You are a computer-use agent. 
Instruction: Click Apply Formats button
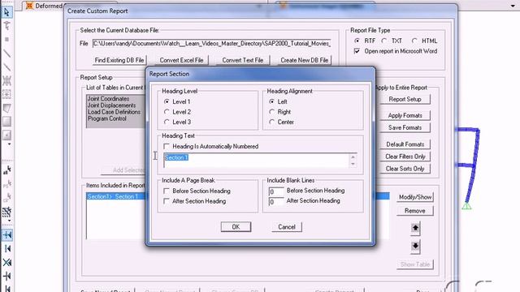tap(405, 115)
